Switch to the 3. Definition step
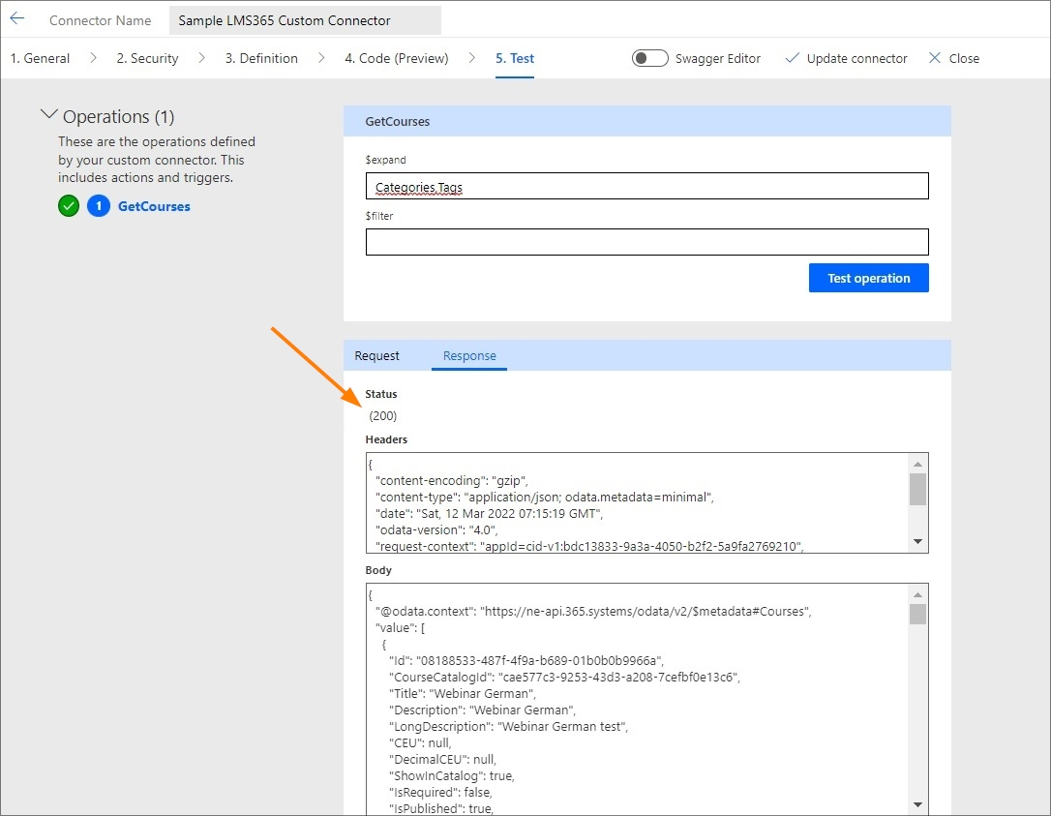 [261, 58]
